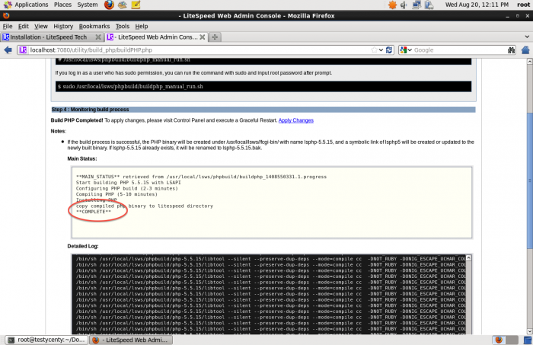
Task: Click the blue desktop icon in bottom panel
Action: [x=527, y=340]
